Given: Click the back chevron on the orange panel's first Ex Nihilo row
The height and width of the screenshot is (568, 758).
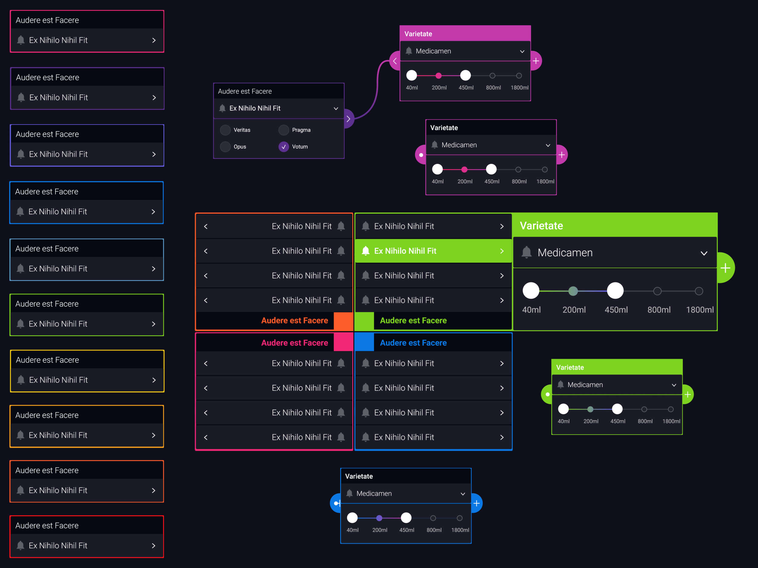Looking at the screenshot, I should pyautogui.click(x=205, y=226).
